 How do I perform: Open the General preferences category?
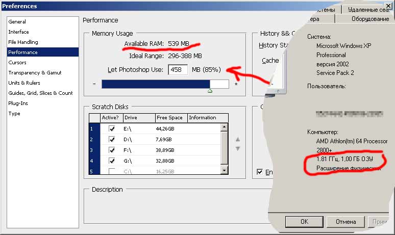17,21
